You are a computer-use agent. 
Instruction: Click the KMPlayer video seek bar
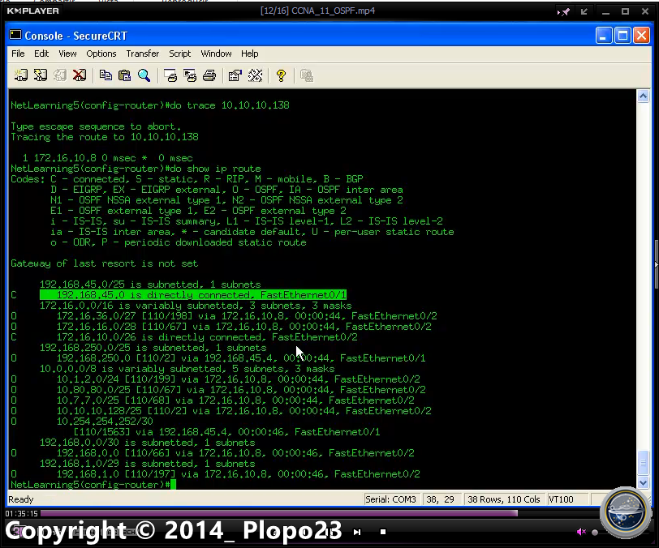pos(321,513)
